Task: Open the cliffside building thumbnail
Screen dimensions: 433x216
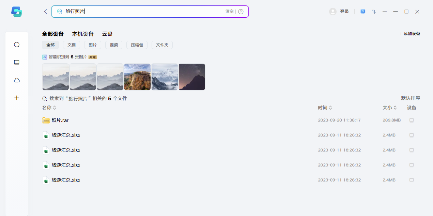Action: click(137, 77)
